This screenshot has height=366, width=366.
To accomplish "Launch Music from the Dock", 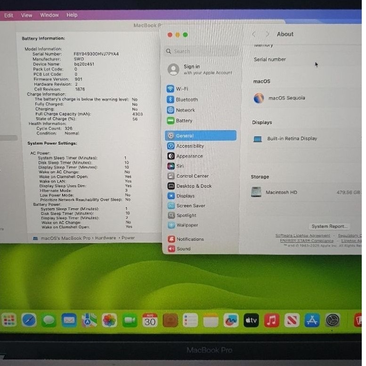I will pyautogui.click(x=271, y=320).
